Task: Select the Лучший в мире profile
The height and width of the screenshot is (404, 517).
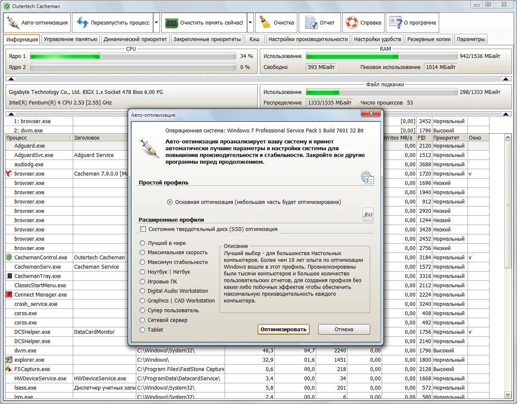Action: (x=142, y=243)
